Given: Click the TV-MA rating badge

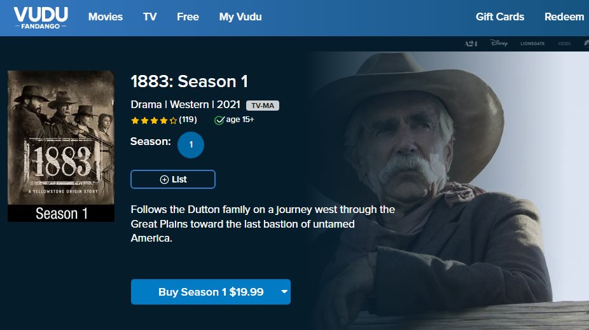Looking at the screenshot, I should click(x=263, y=106).
